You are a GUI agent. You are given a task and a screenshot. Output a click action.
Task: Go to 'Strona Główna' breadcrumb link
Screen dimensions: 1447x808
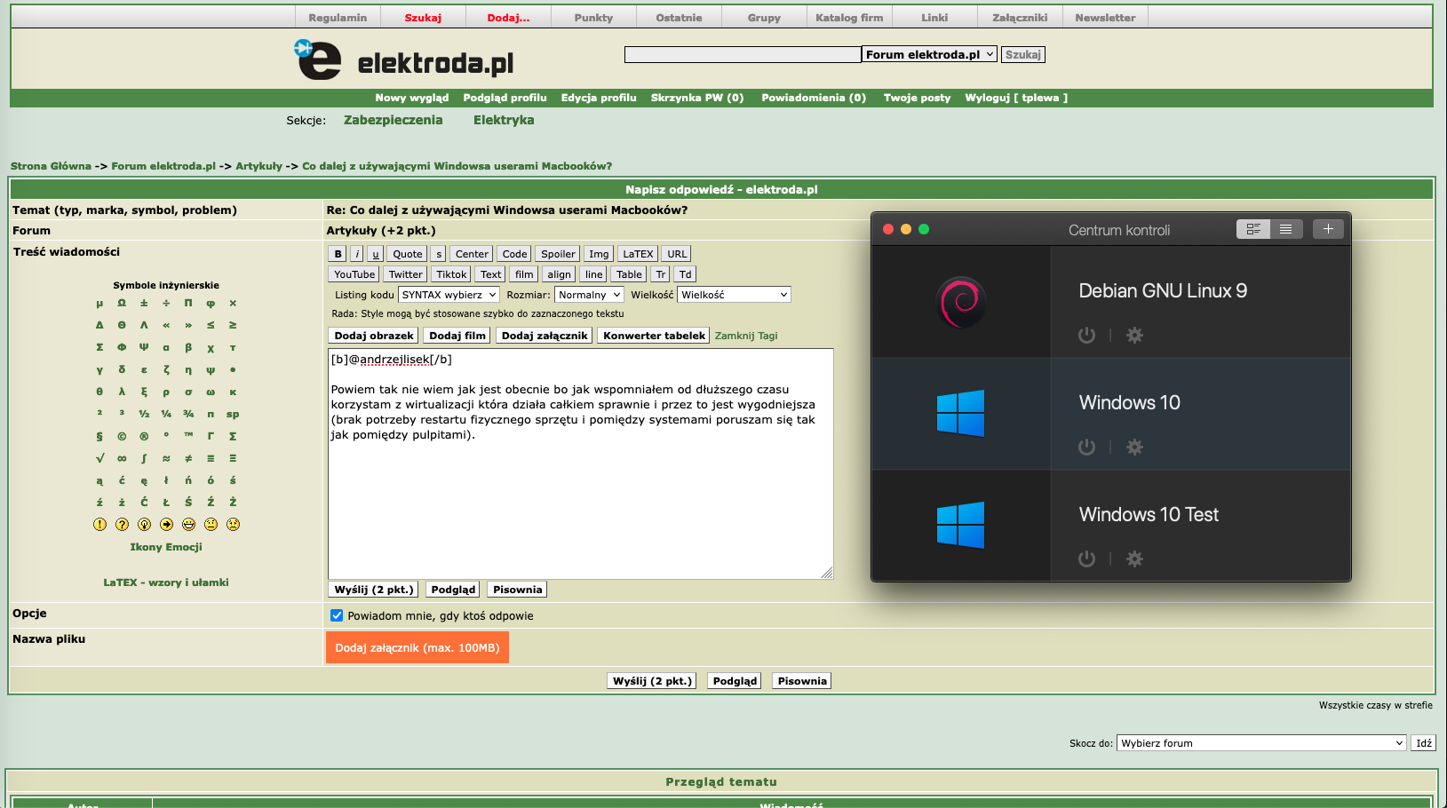tap(51, 166)
